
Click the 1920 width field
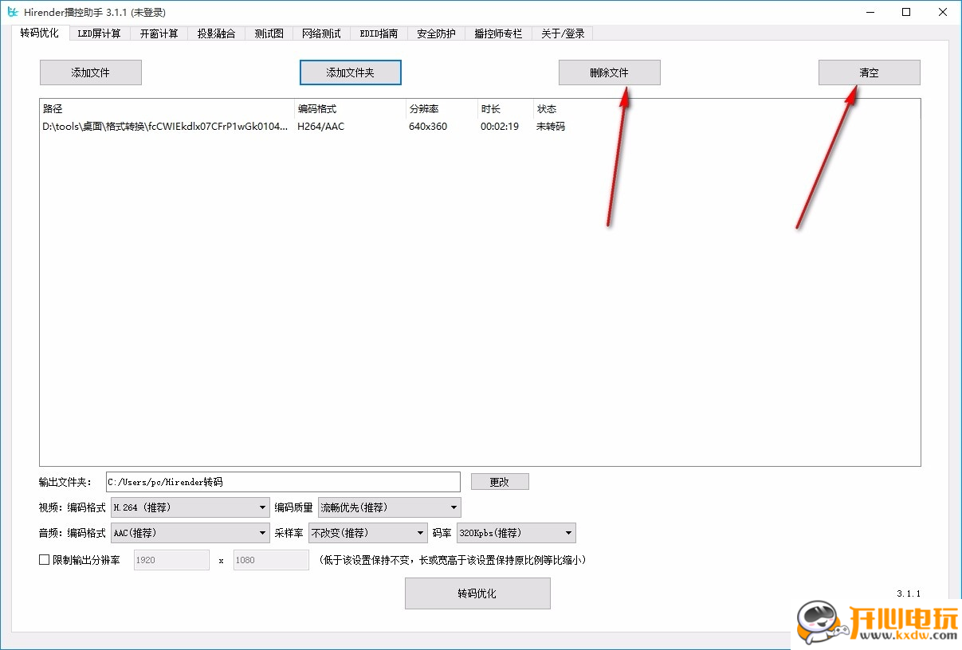pyautogui.click(x=171, y=560)
